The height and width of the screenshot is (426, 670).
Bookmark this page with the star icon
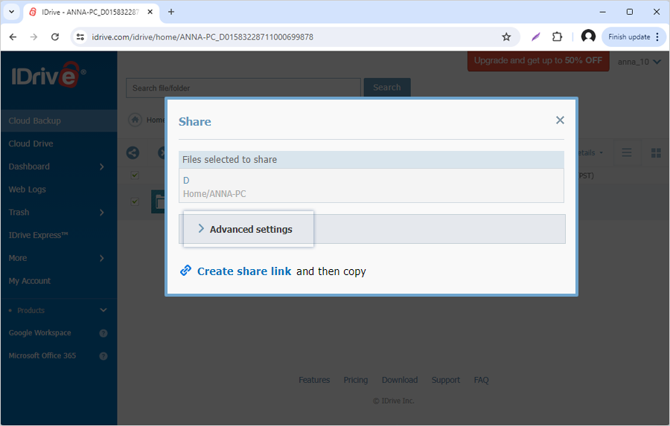pos(506,36)
